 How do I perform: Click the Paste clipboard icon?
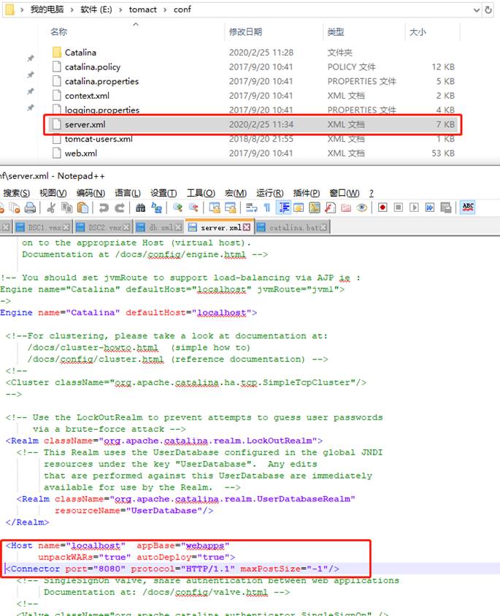pos(82,208)
